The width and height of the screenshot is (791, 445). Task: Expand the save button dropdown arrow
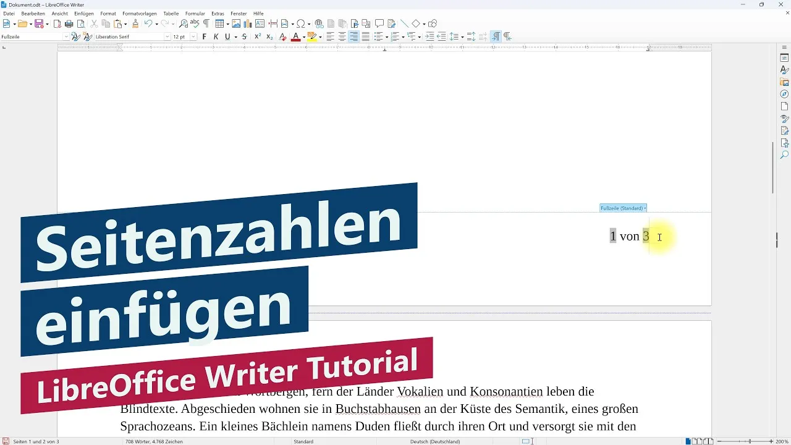(x=47, y=24)
